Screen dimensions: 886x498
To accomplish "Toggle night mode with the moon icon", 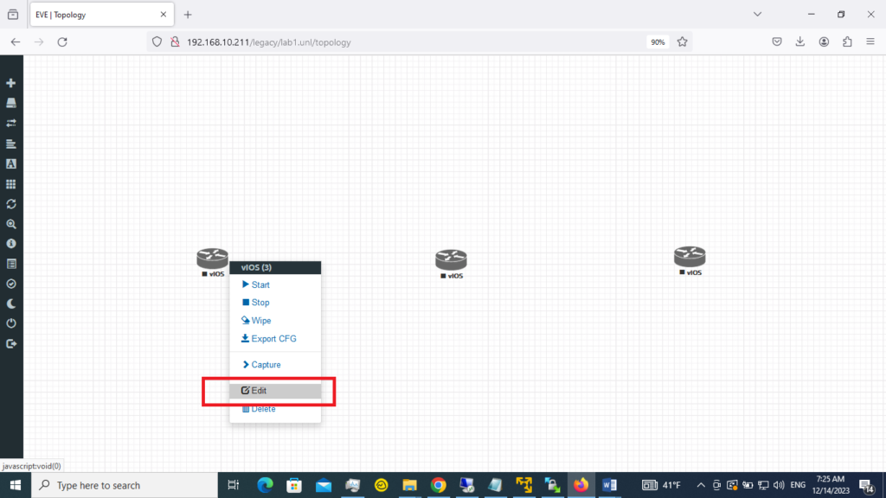I will point(10,303).
